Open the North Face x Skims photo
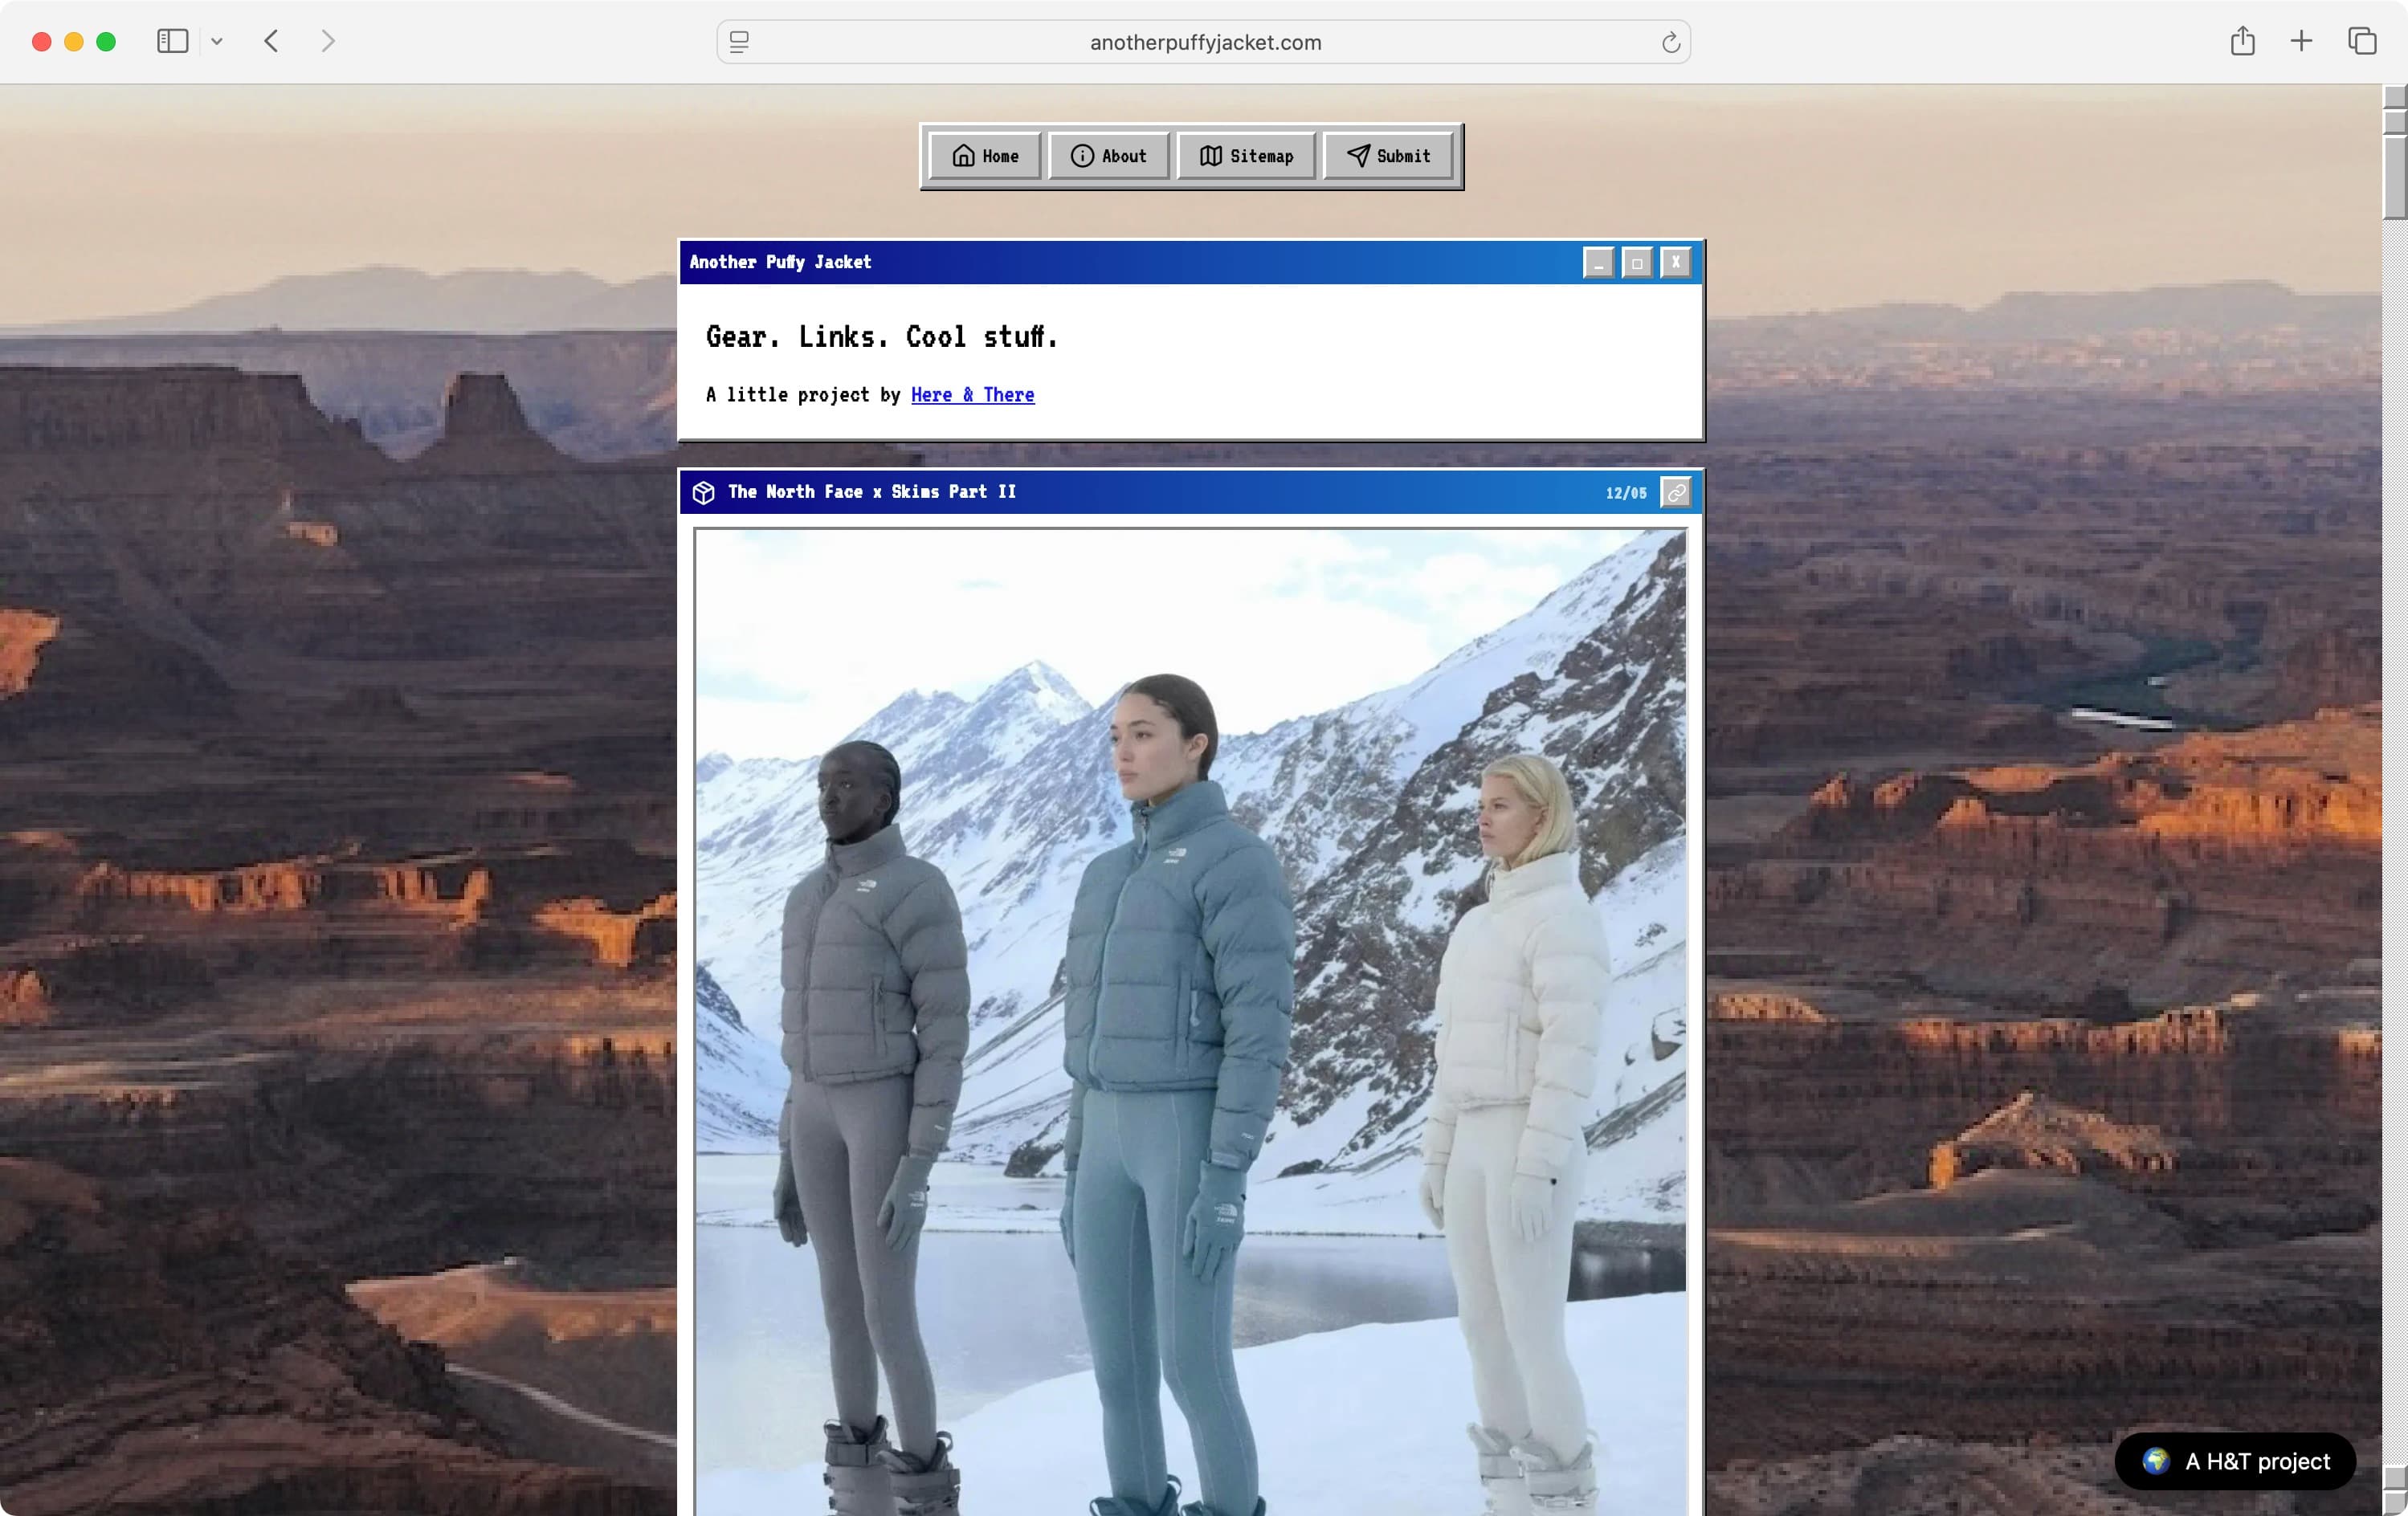 (1190, 1020)
